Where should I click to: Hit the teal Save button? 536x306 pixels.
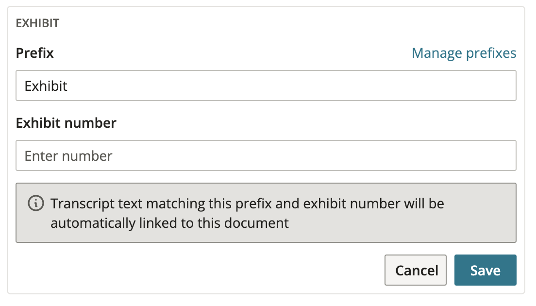(x=485, y=270)
